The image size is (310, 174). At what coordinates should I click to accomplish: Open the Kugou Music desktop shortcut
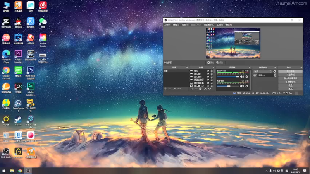31,23
